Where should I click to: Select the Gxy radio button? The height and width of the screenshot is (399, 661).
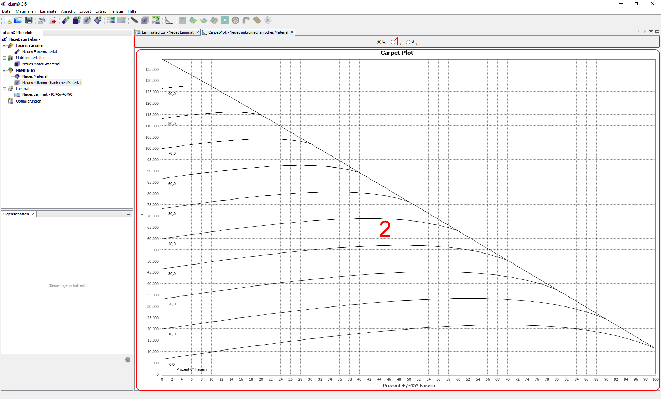(x=408, y=42)
